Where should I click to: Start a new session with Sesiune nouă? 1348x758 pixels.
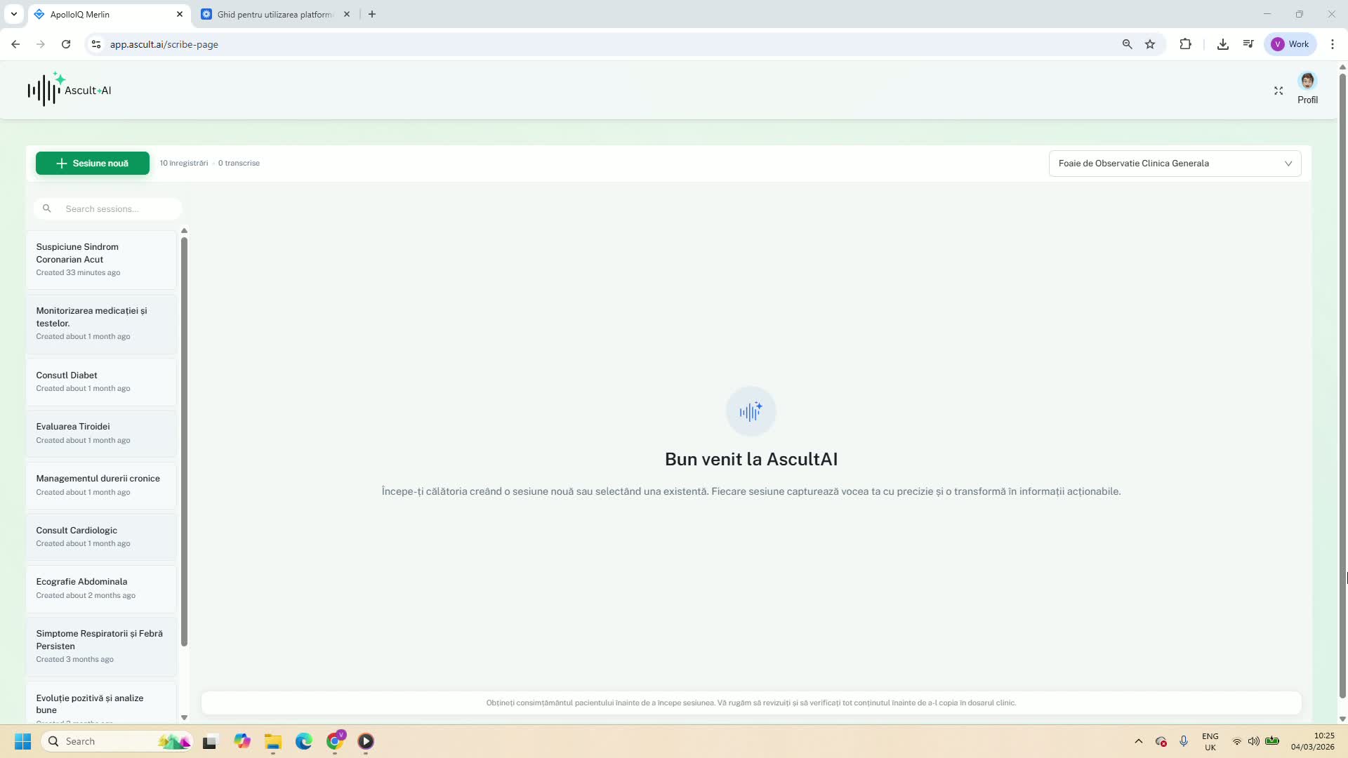(93, 164)
